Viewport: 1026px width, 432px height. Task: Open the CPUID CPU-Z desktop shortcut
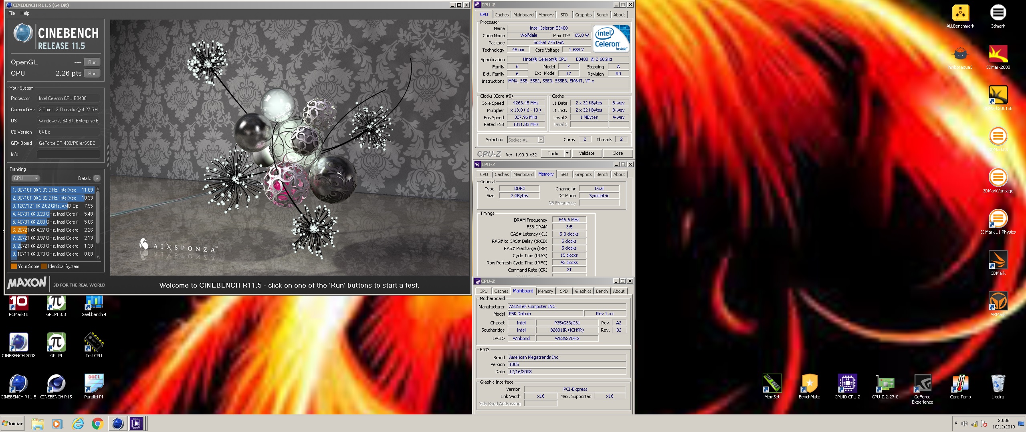(x=847, y=386)
